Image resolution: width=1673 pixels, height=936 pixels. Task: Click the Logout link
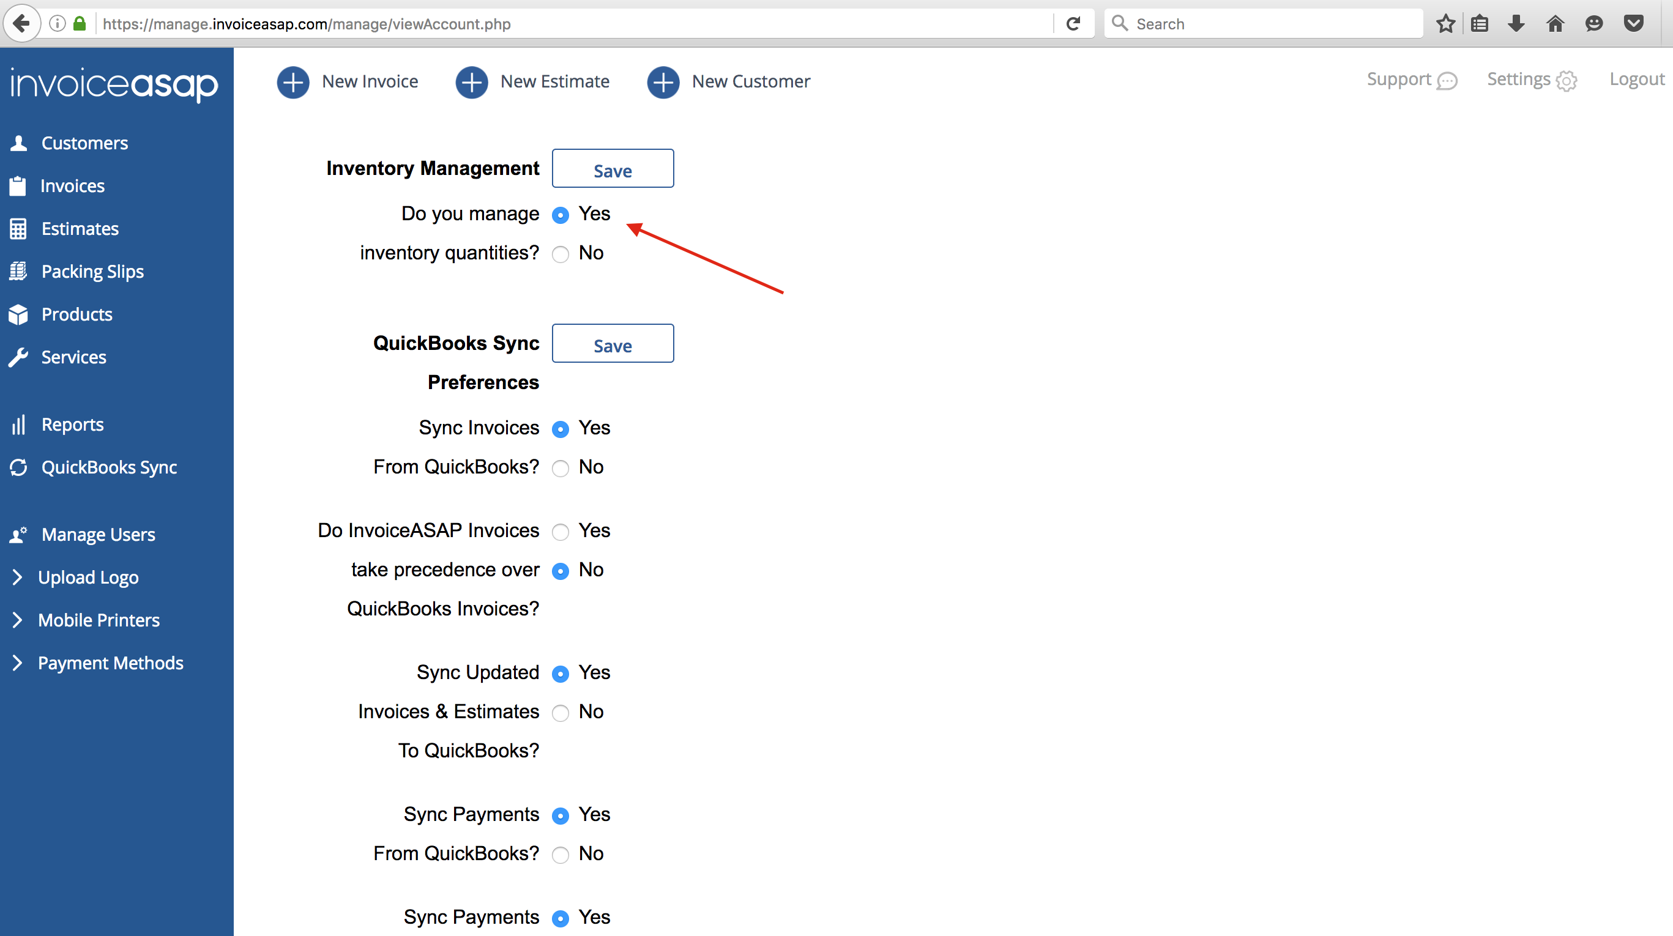(1637, 79)
